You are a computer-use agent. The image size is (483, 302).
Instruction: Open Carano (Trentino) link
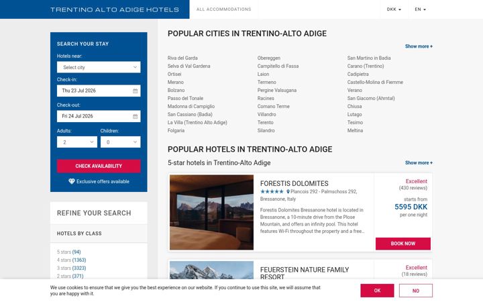[x=366, y=66]
